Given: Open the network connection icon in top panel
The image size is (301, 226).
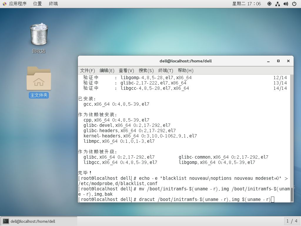Looking at the screenshot, I should pos(277,4).
